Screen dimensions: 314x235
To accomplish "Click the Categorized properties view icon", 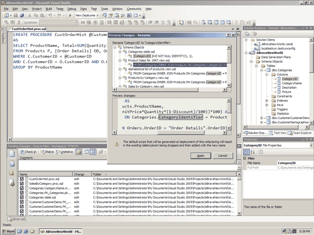I will coord(246,152).
